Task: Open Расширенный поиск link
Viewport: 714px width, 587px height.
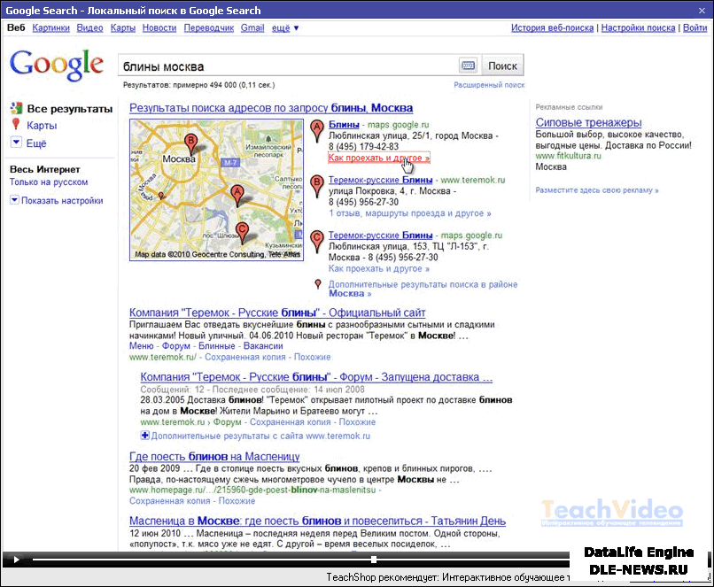Action: pos(489,85)
